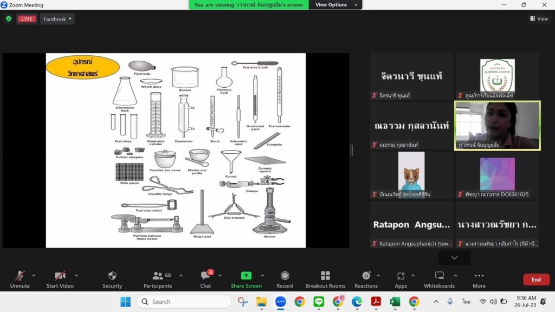
Task: Open Breakout Rooms
Action: coord(325,276)
